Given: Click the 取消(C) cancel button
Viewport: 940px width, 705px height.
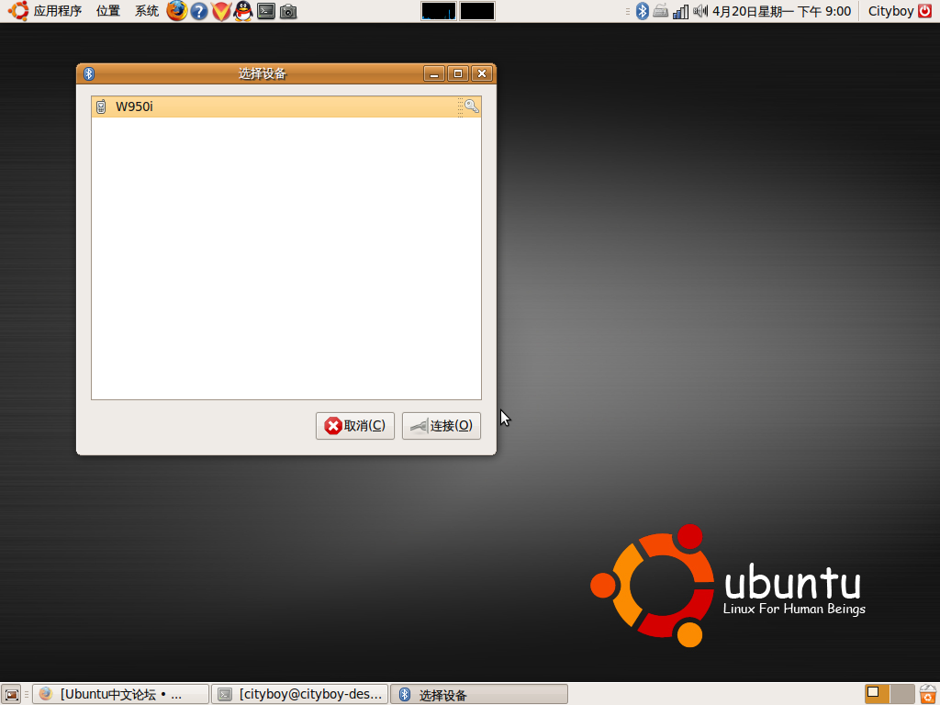Looking at the screenshot, I should (355, 426).
